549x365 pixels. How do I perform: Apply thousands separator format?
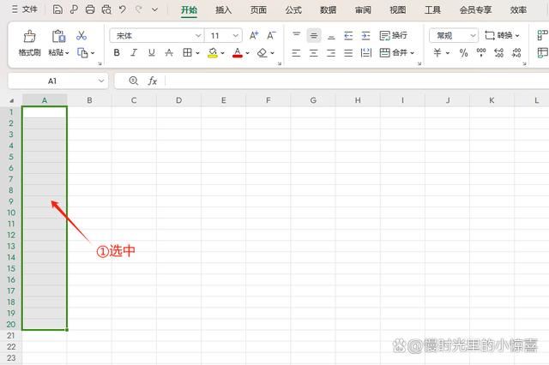click(x=481, y=53)
